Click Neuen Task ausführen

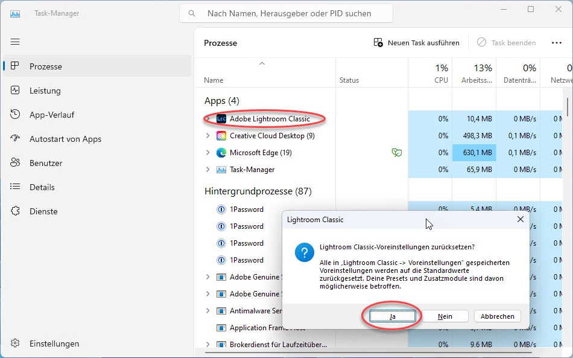[417, 43]
